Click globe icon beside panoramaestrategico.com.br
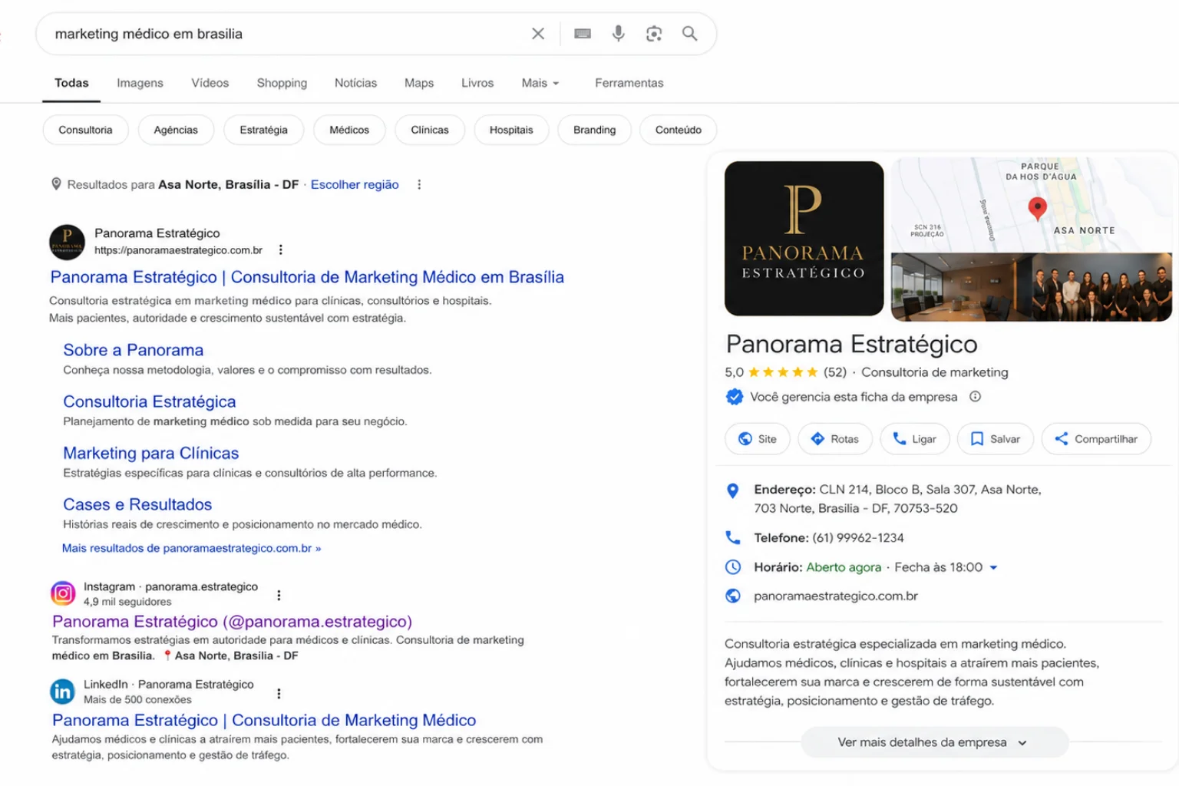1179x786 pixels. tap(733, 596)
